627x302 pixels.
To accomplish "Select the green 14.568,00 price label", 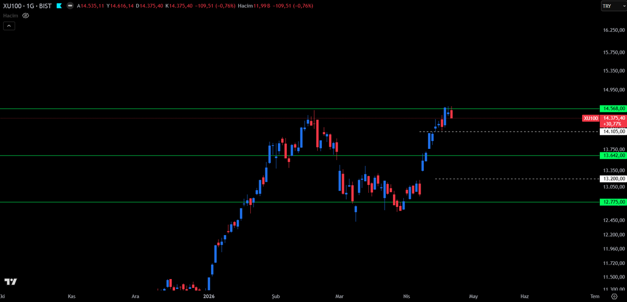I will coord(614,109).
